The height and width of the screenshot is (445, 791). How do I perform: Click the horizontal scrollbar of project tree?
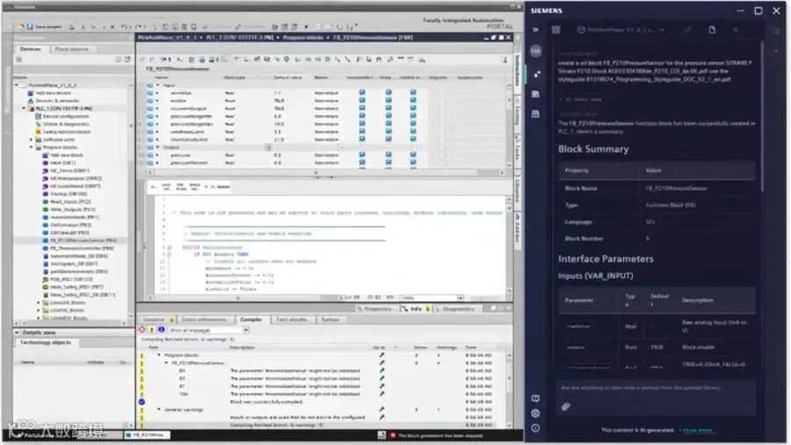70,322
